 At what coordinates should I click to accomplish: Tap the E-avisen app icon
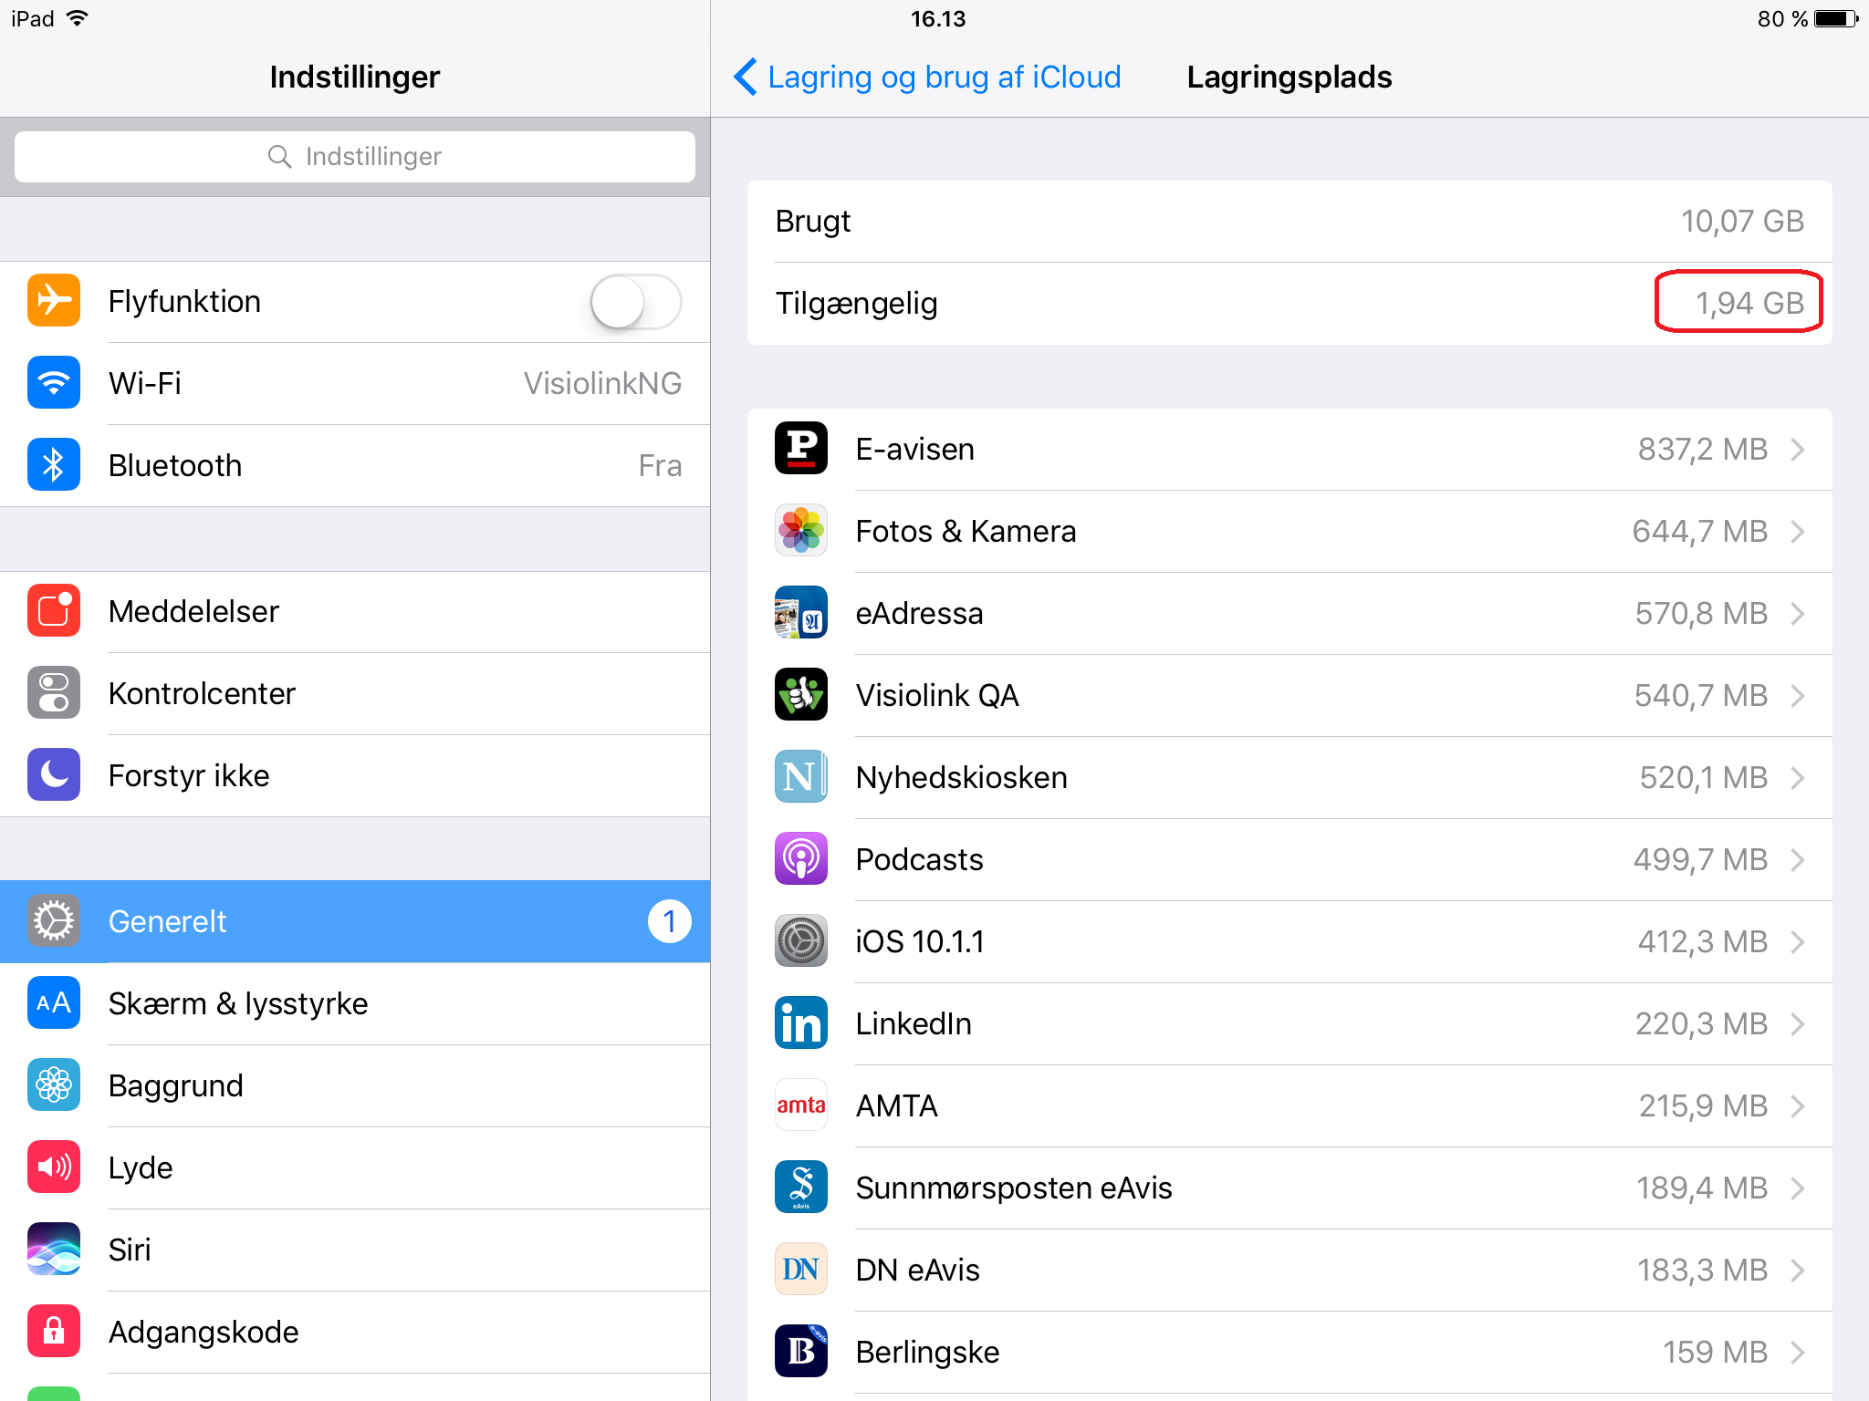(x=801, y=449)
